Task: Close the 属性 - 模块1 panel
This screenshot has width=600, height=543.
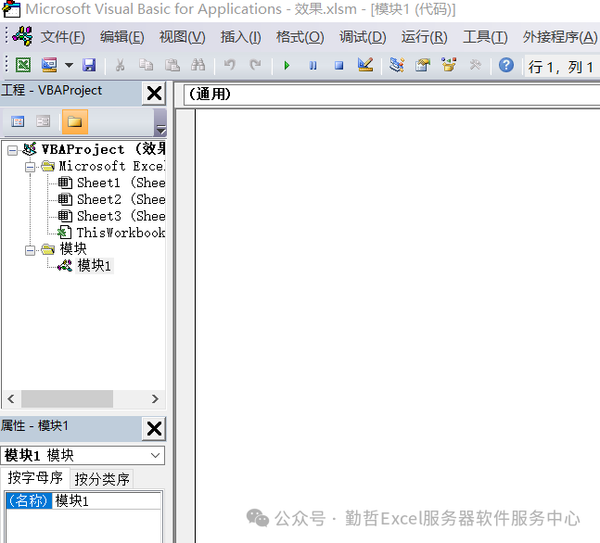Action: click(154, 429)
